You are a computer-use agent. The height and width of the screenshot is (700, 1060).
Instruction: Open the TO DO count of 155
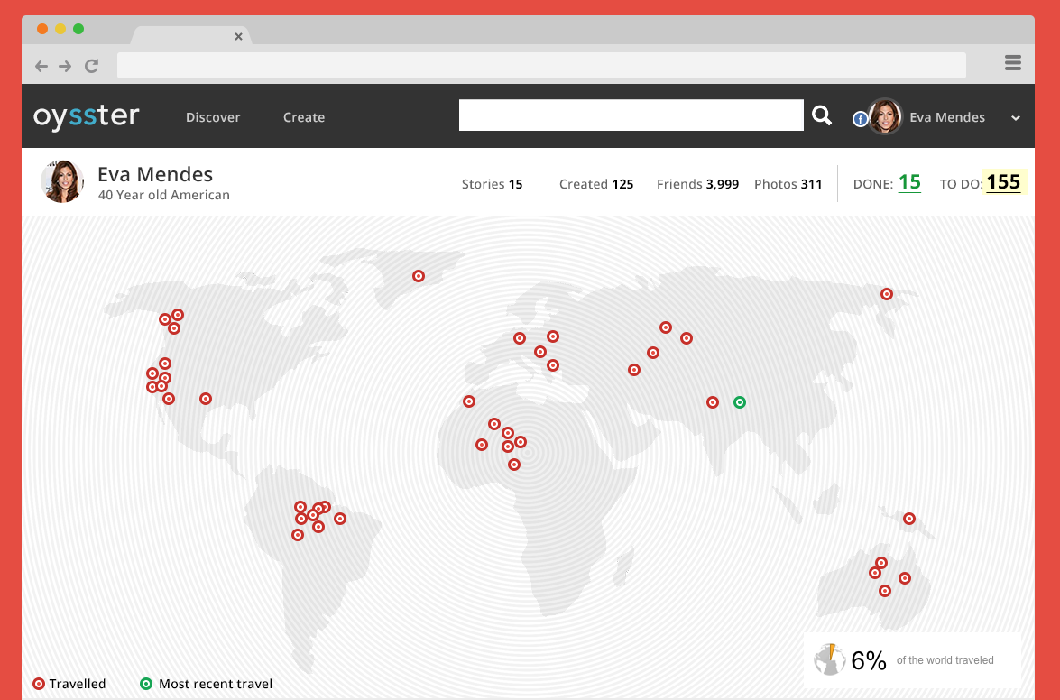(x=1002, y=182)
